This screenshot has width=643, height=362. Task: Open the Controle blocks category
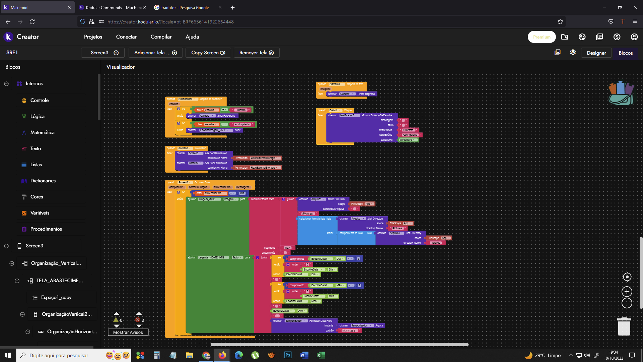[x=39, y=100]
